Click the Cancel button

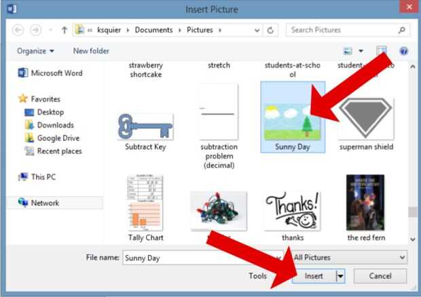(380, 276)
